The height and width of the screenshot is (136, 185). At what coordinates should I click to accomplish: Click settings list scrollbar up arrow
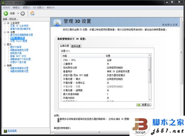[x=149, y=55]
